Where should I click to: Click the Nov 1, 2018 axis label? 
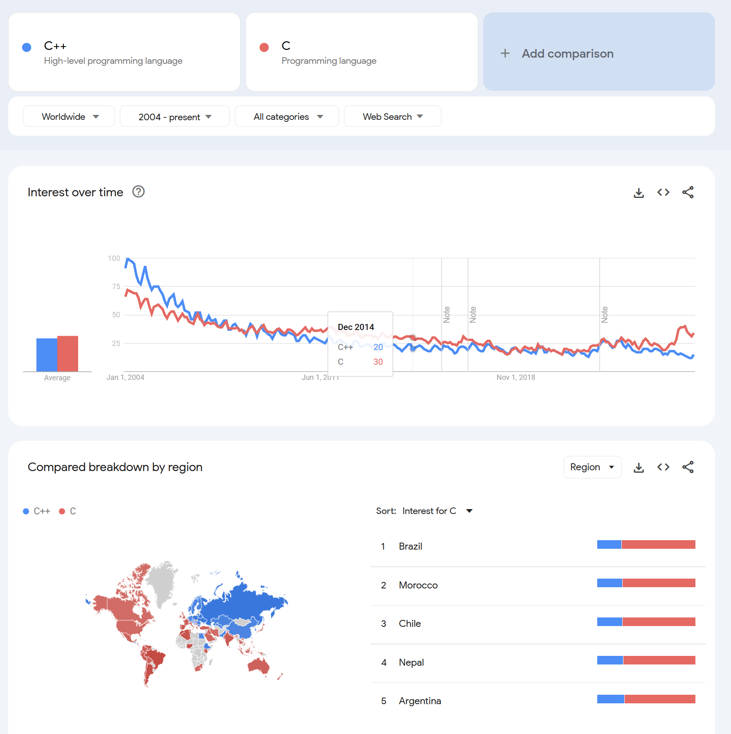pyautogui.click(x=516, y=377)
